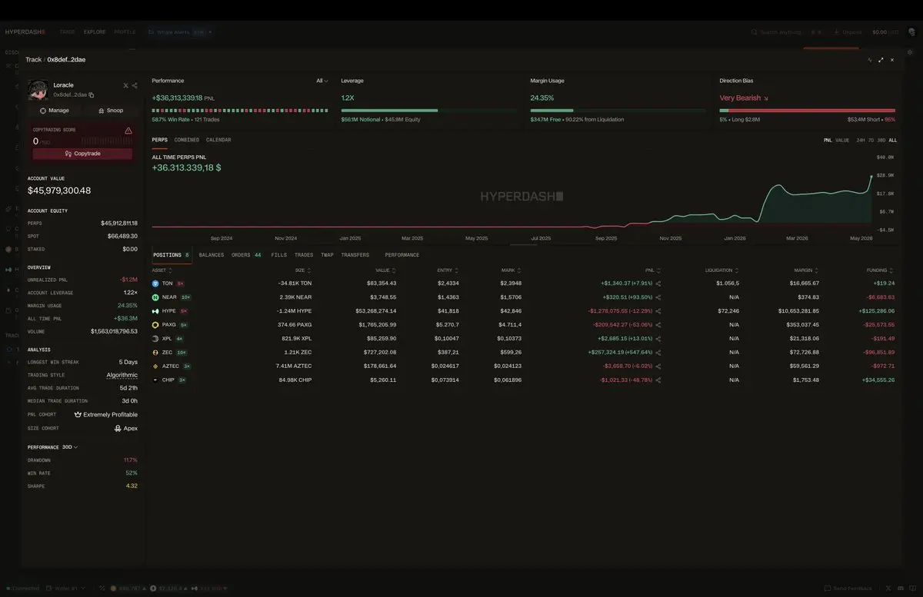Click the Manage button

[55, 111]
